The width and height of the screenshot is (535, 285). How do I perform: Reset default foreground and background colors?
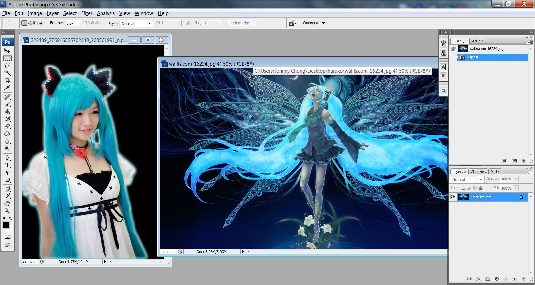(x=5, y=218)
